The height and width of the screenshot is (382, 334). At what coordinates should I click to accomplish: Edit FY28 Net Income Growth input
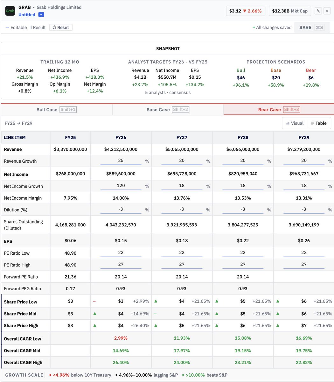click(x=243, y=186)
